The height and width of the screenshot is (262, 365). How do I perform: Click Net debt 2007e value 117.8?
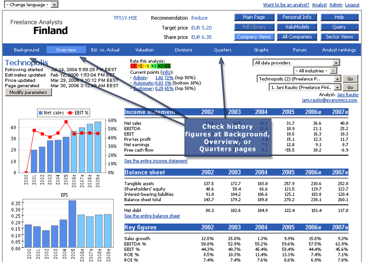coord(343,210)
